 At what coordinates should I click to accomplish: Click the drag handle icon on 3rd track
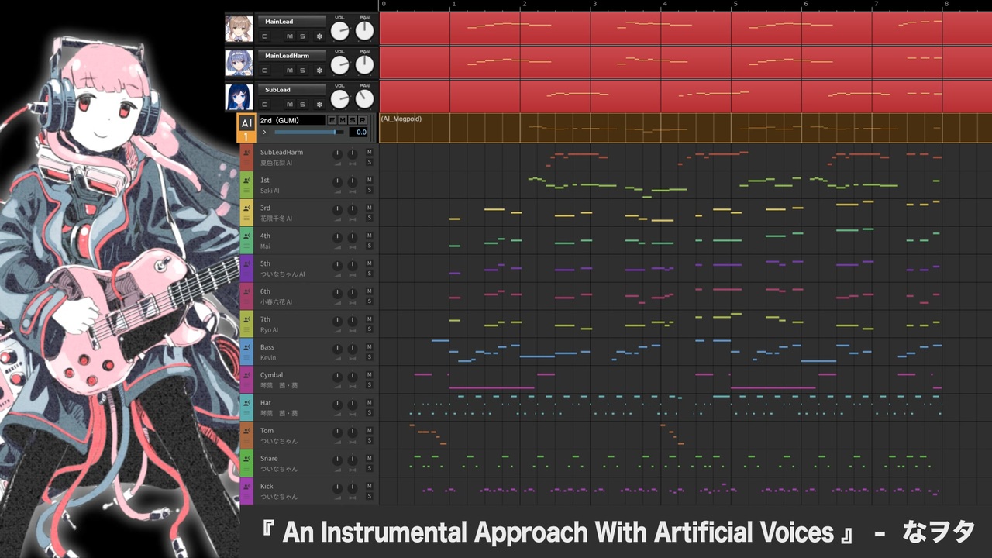coord(247,218)
